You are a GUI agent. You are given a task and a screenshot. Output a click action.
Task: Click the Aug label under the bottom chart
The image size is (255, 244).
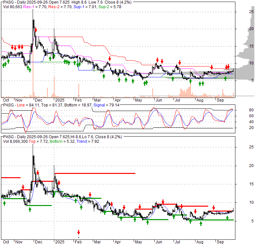pyautogui.click(x=200, y=242)
